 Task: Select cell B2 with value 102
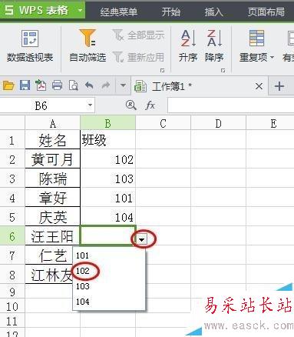(108, 158)
